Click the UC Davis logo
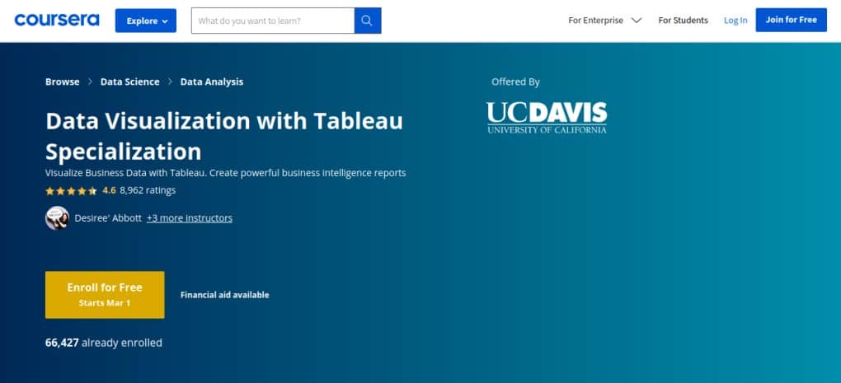 (x=547, y=117)
